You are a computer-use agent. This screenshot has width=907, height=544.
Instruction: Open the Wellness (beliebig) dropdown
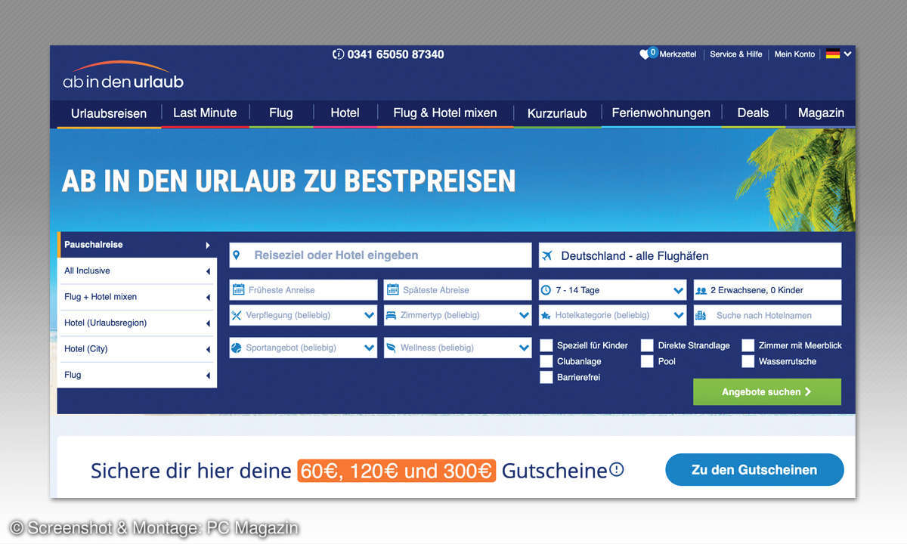458,348
